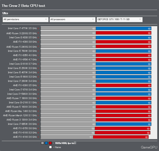
Task: Remove AMD FX-8350 row via red X
Action: [x=38, y=55]
